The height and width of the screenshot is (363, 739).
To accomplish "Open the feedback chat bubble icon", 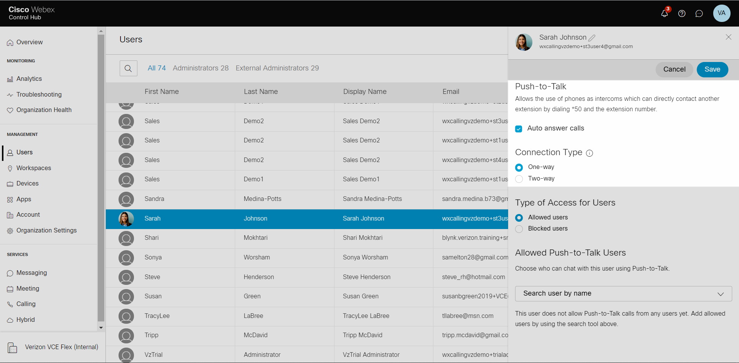I will [x=699, y=13].
